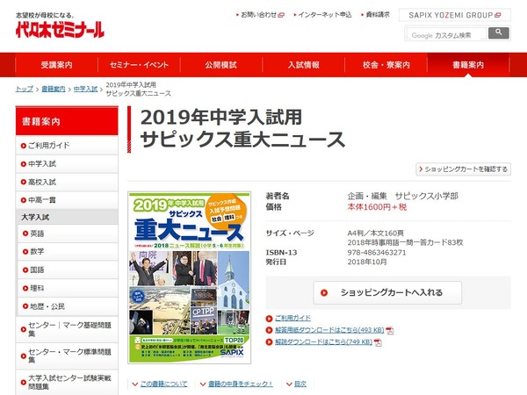Open 解答用紙ダウンロードはこちら link
The height and width of the screenshot is (395, 527).
[329, 330]
